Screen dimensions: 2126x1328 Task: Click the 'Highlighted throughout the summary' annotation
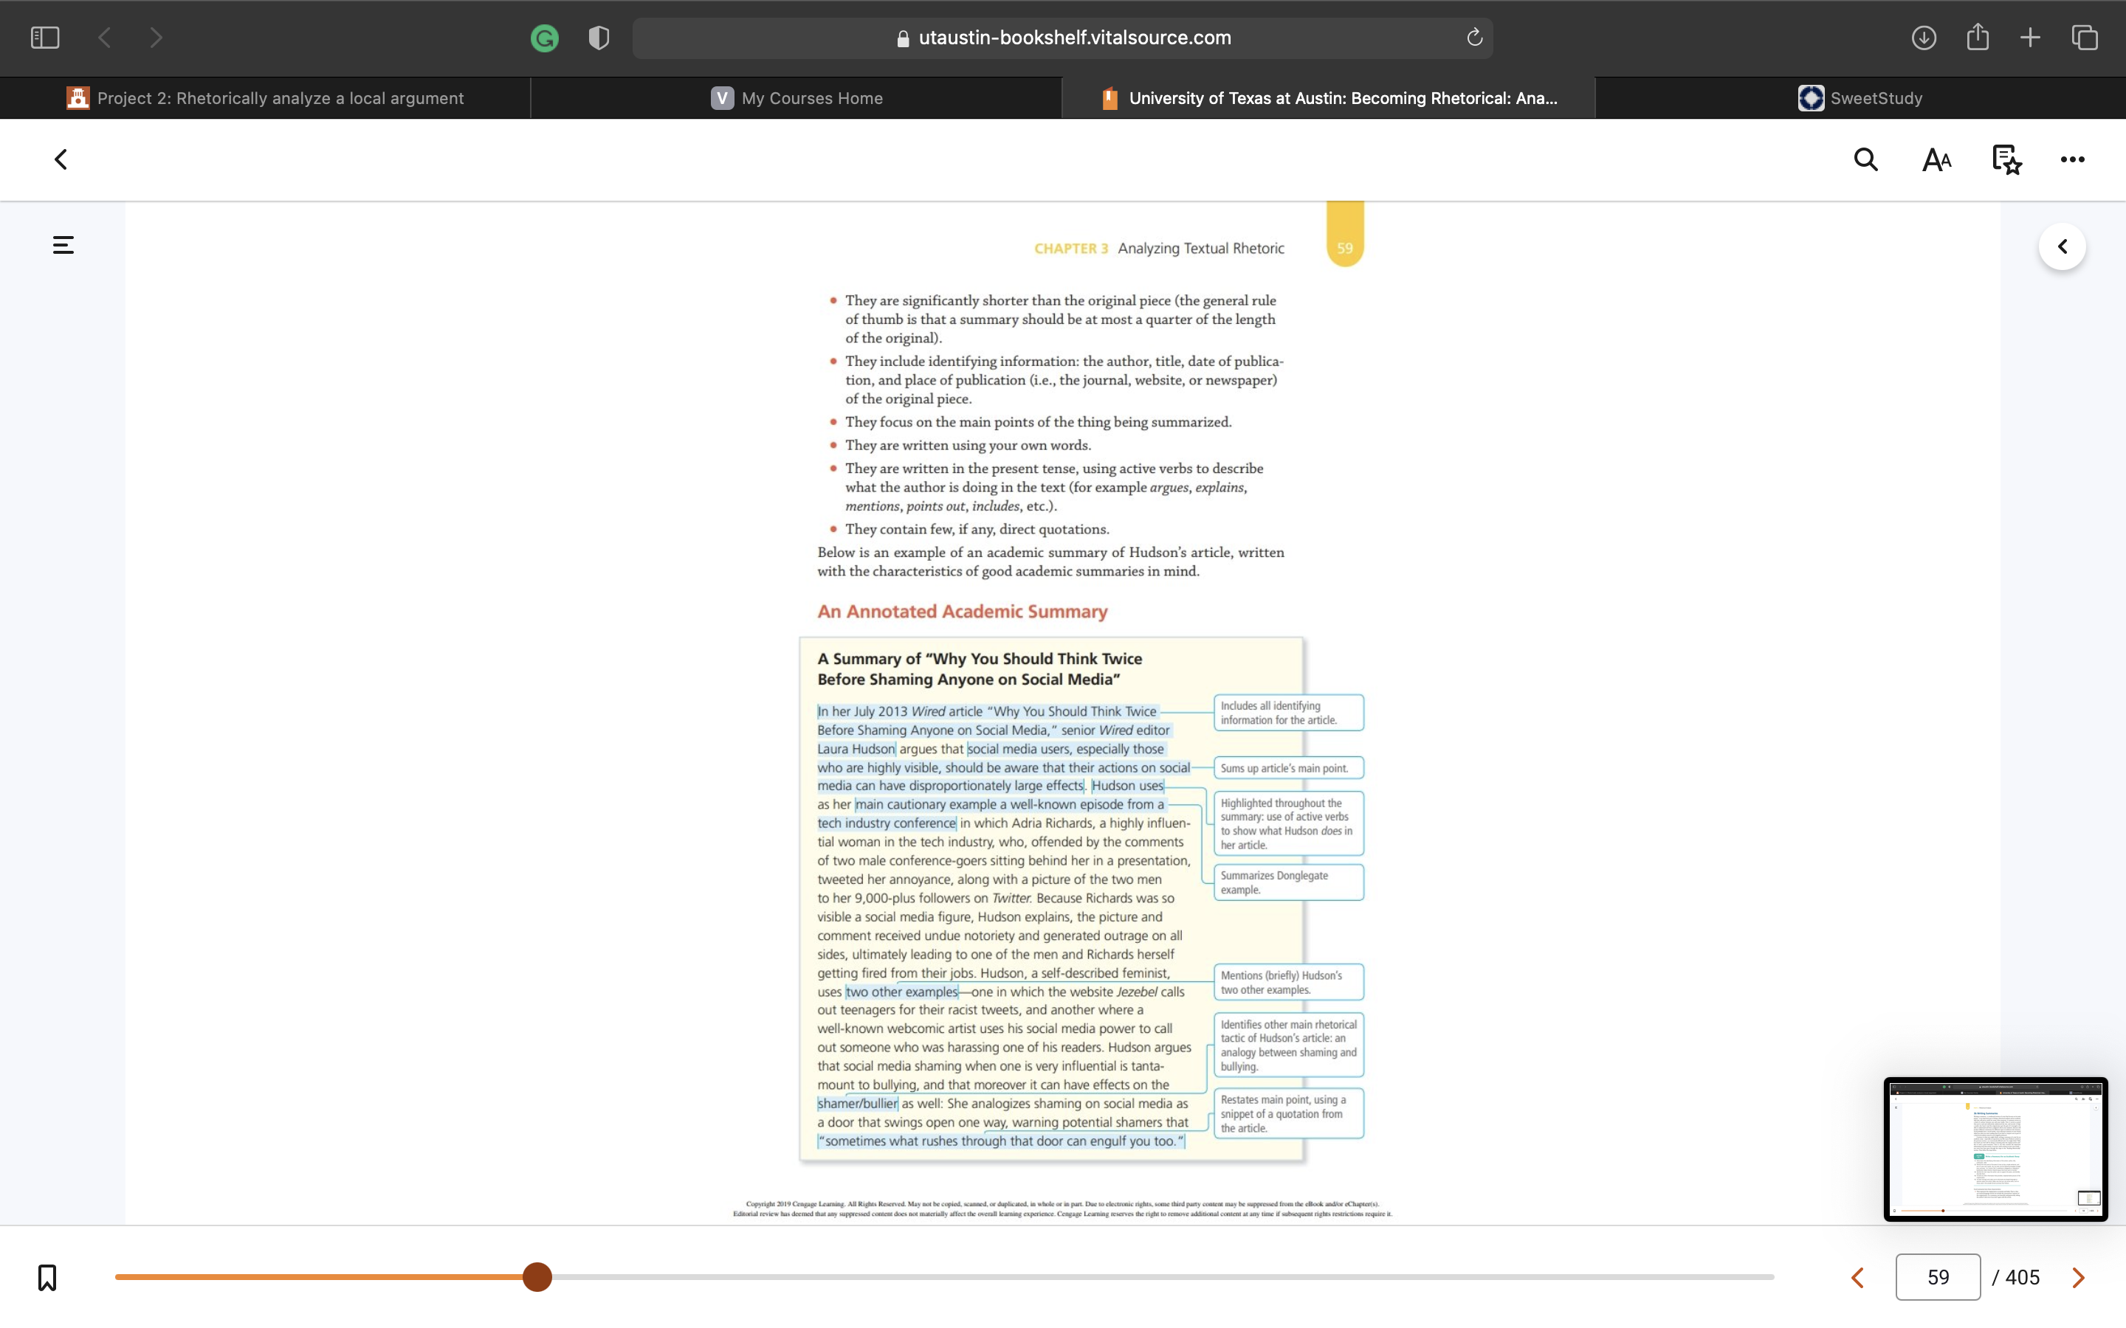[x=1288, y=824]
